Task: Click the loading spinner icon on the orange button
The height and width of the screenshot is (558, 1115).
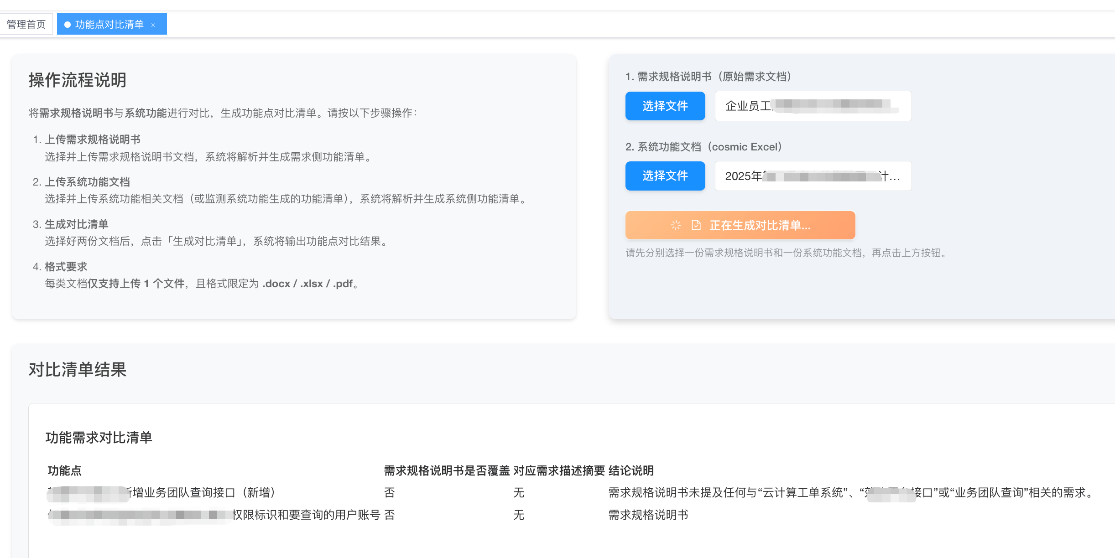Action: point(676,225)
